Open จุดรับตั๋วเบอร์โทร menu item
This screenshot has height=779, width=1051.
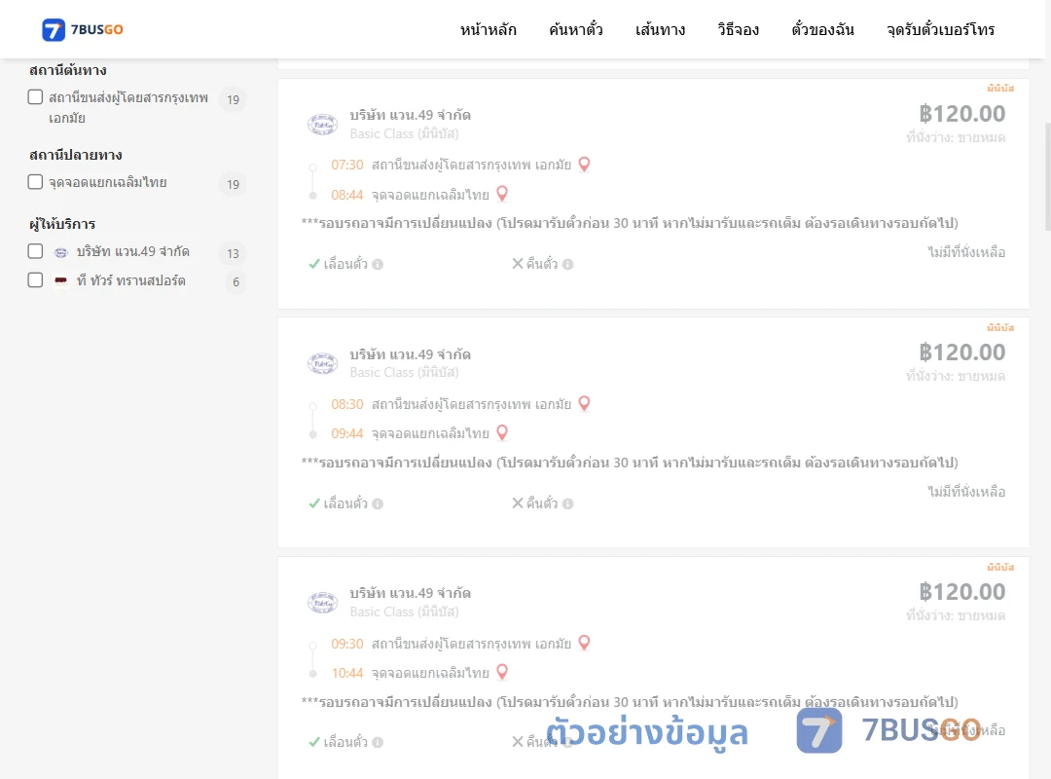(940, 29)
